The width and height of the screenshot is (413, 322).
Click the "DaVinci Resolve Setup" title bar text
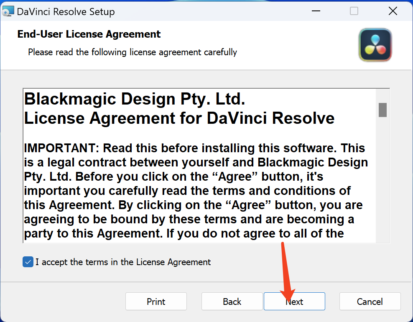[x=66, y=11]
